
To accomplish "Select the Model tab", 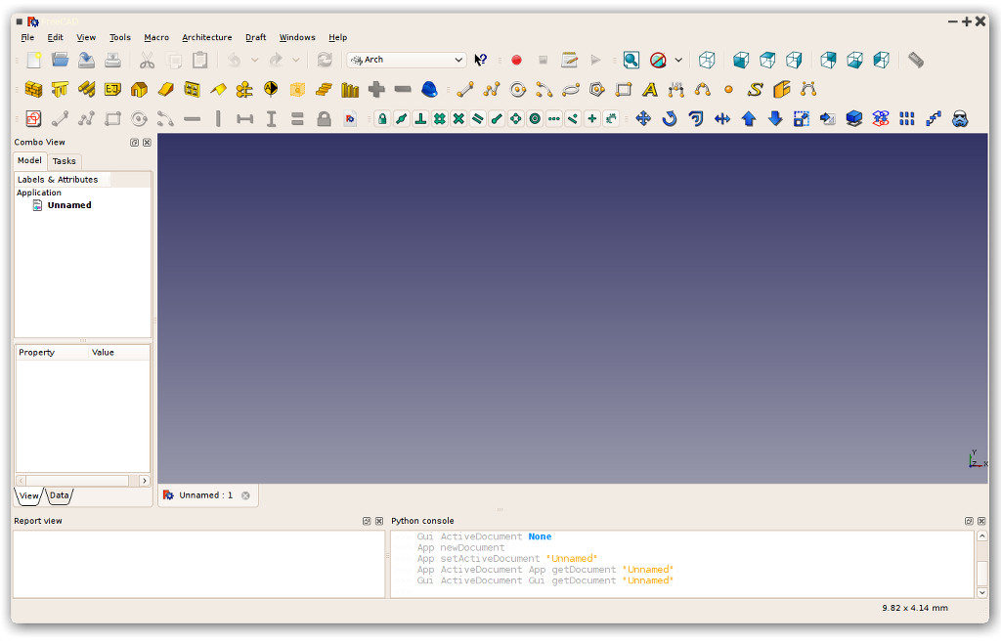I will (x=29, y=160).
